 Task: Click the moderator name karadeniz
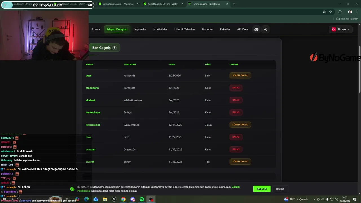click(x=129, y=76)
